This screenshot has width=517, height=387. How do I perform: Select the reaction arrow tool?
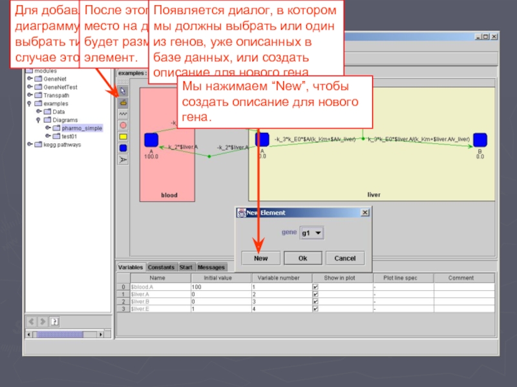pyautogui.click(x=123, y=159)
